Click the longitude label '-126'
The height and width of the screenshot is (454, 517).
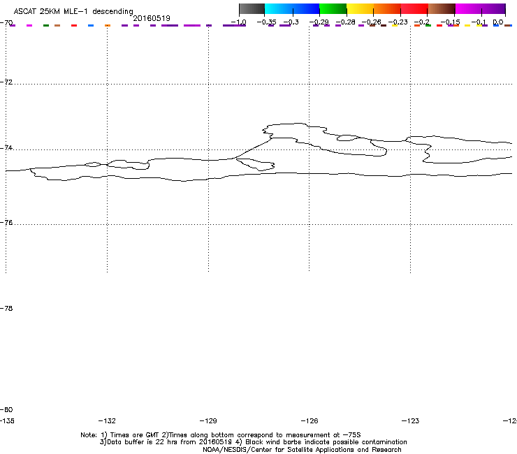(310, 420)
